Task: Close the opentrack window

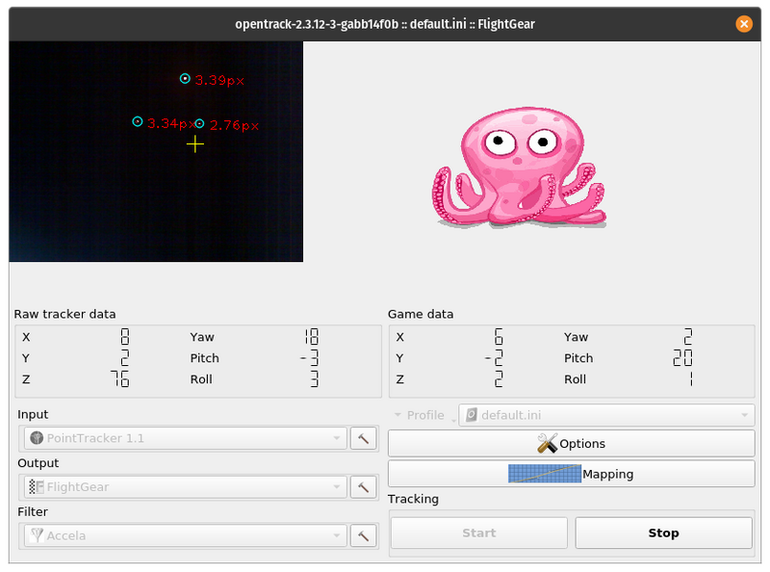Action: coord(744,23)
